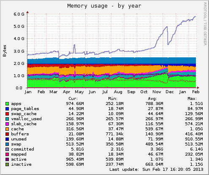Click the green apps legend swatch
Image resolution: width=209 pixels, height=175 pixels.
7,104
